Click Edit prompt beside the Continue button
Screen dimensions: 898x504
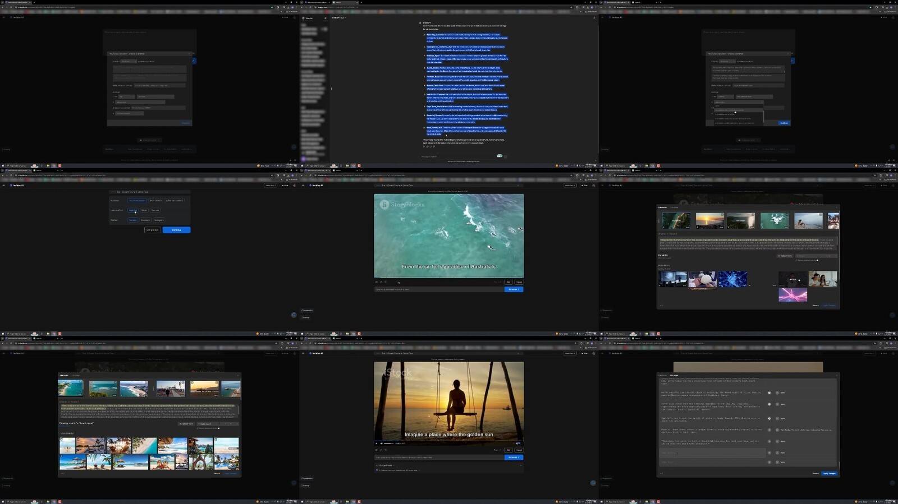[152, 230]
